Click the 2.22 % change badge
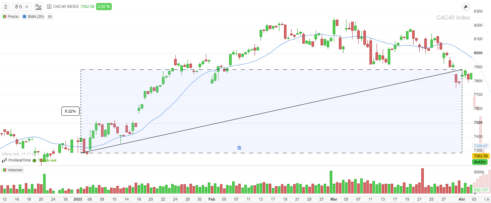The height and width of the screenshot is (203, 491). (104, 7)
